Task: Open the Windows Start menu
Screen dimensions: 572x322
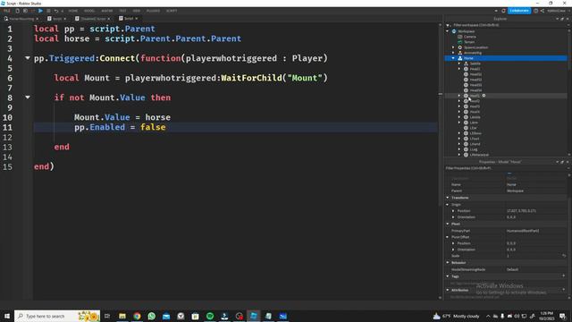Action: click(7, 316)
